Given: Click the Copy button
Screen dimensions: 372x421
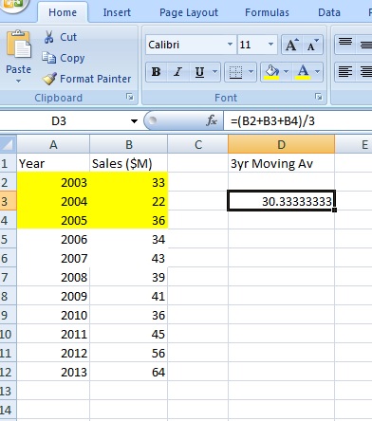Looking at the screenshot, I should [x=64, y=58].
